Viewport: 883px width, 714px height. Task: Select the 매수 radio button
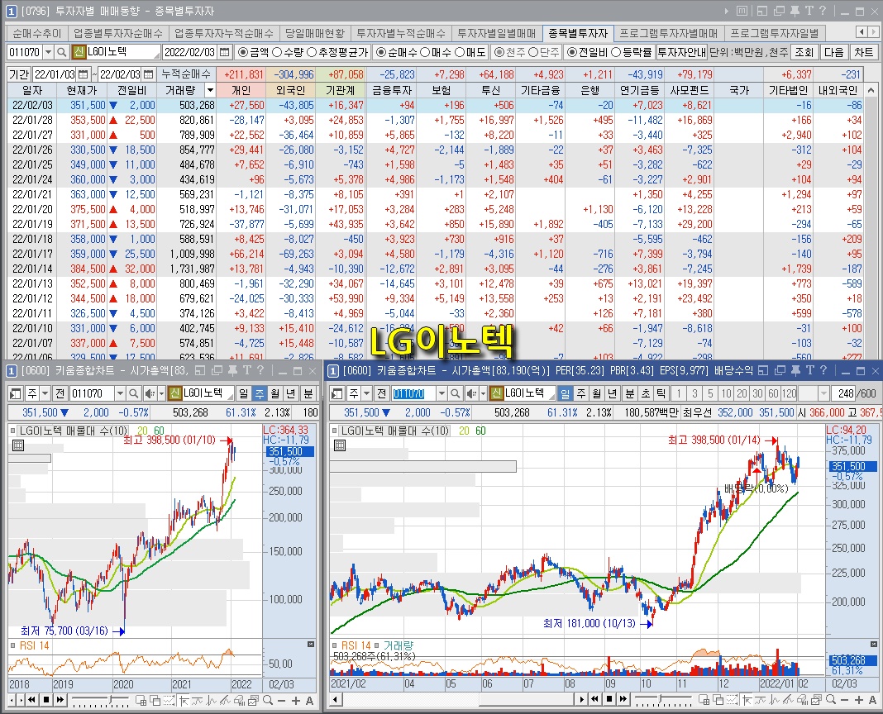tap(425, 52)
